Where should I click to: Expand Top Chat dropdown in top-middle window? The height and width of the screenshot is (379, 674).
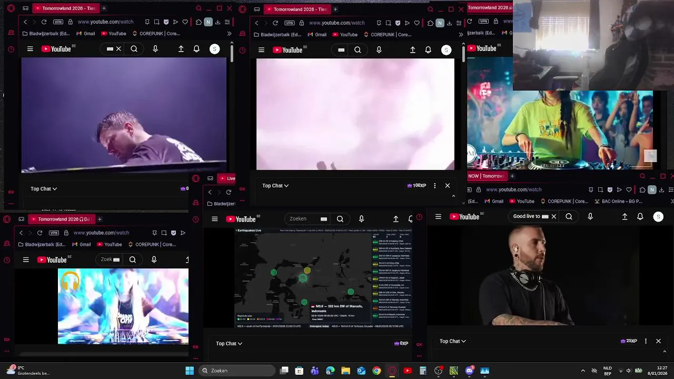tap(275, 185)
